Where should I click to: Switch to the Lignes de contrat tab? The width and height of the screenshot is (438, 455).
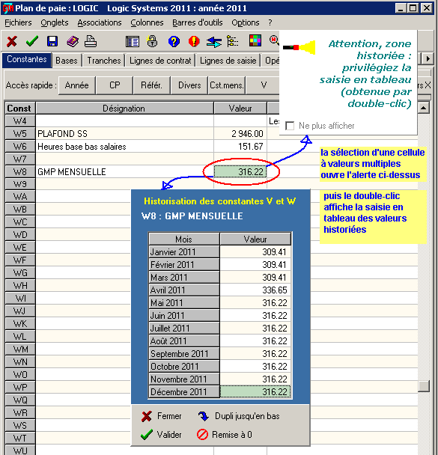pos(160,61)
